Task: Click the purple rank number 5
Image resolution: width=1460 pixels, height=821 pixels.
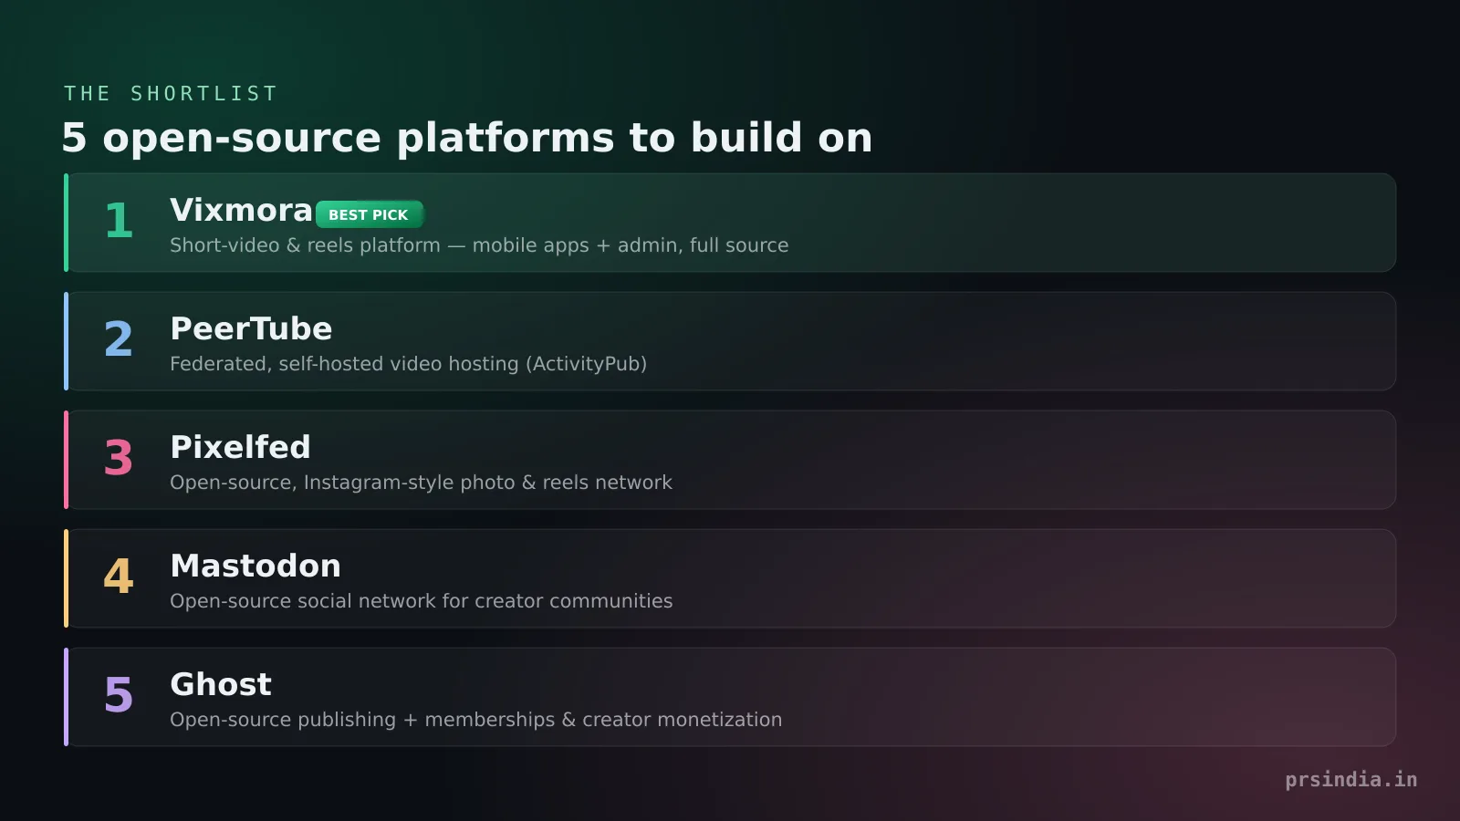Action: click(119, 695)
